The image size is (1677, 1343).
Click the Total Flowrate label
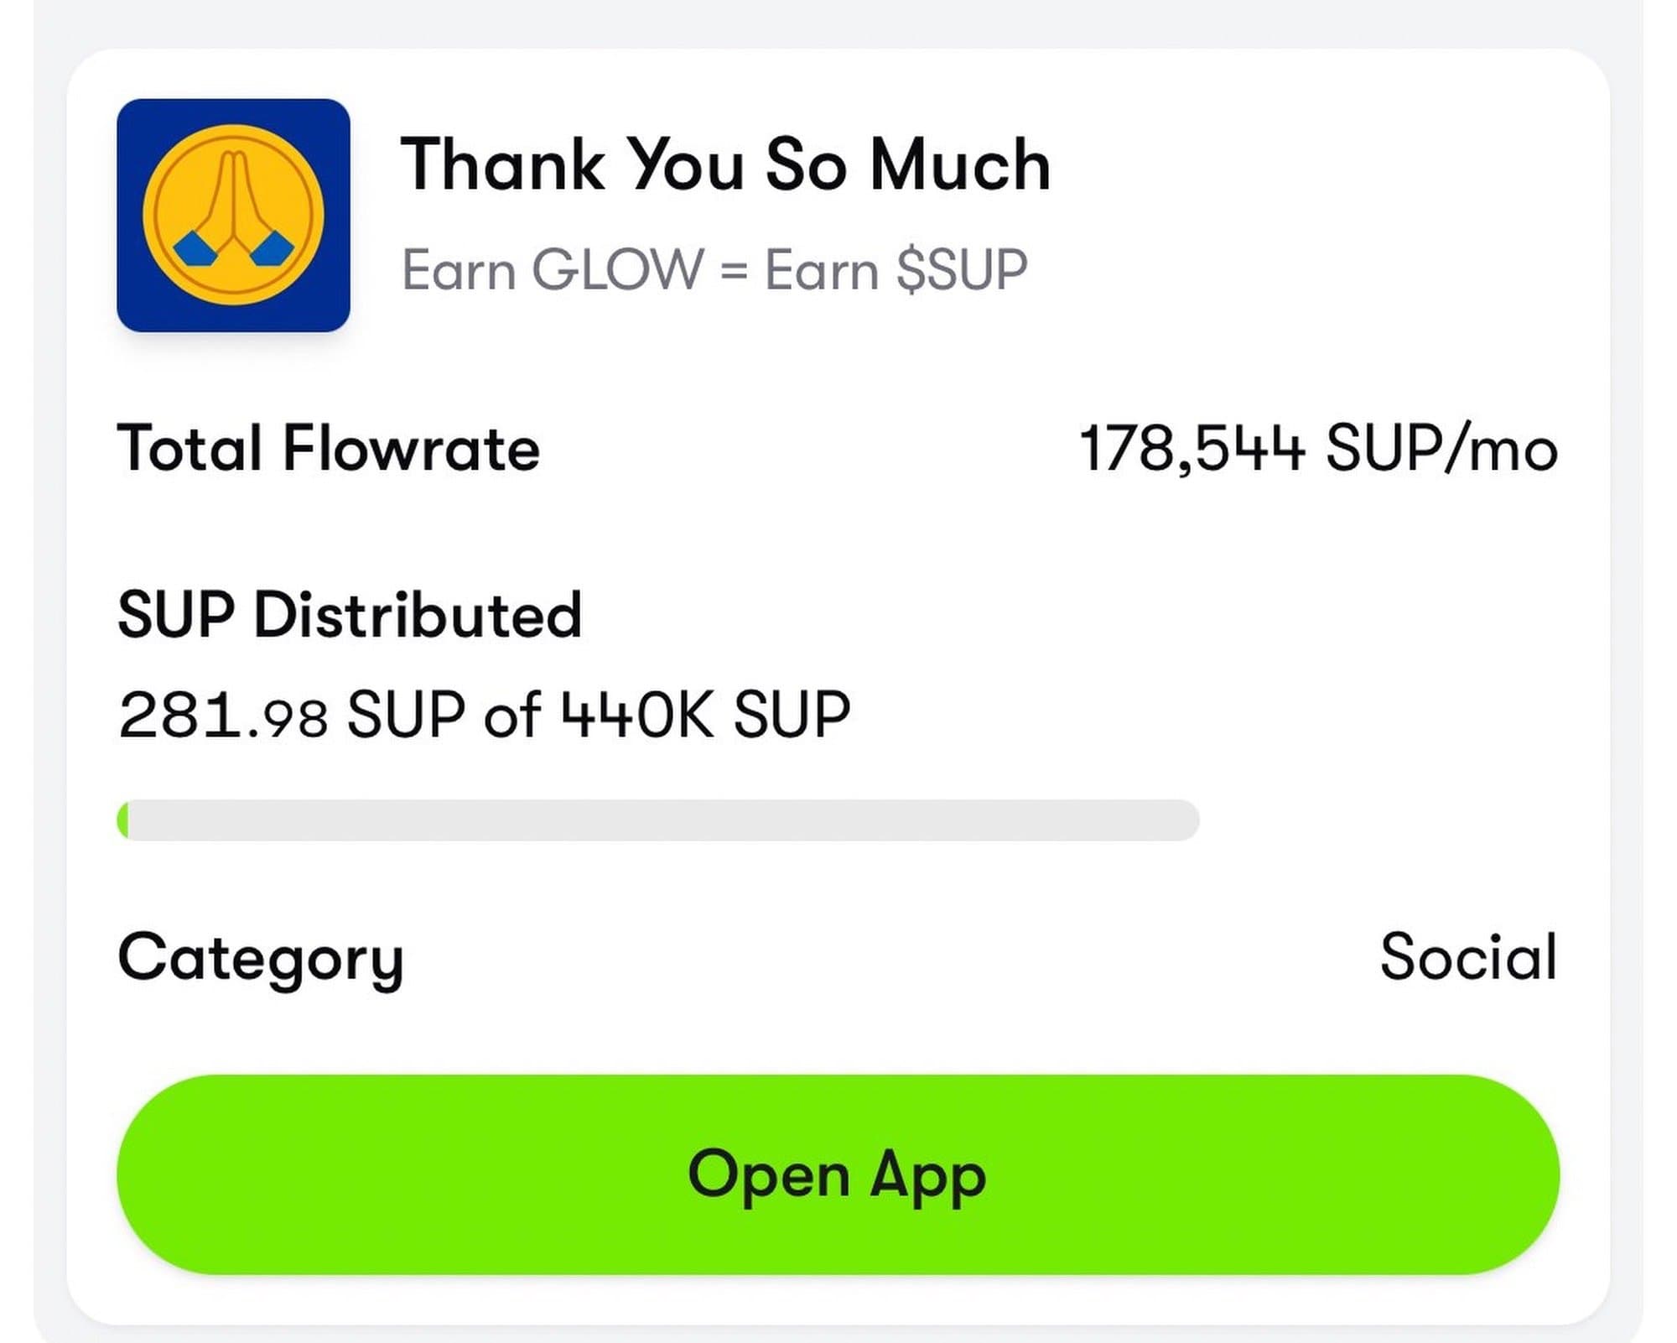click(329, 448)
